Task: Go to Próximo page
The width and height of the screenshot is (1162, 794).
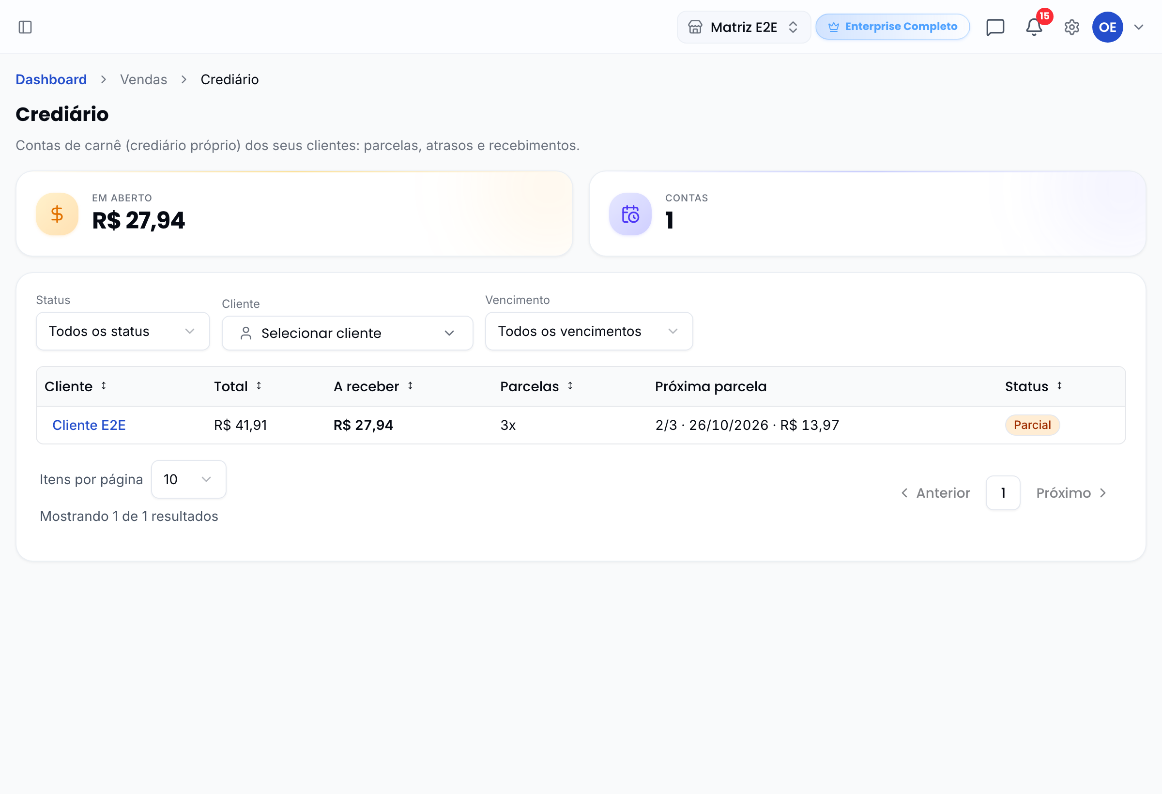Action: (x=1071, y=493)
